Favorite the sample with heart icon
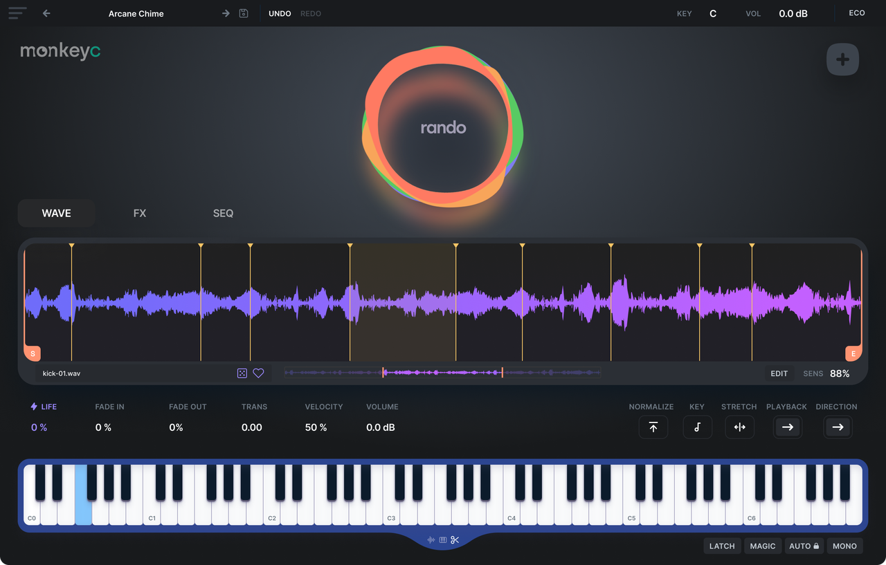The image size is (886, 565). tap(258, 373)
